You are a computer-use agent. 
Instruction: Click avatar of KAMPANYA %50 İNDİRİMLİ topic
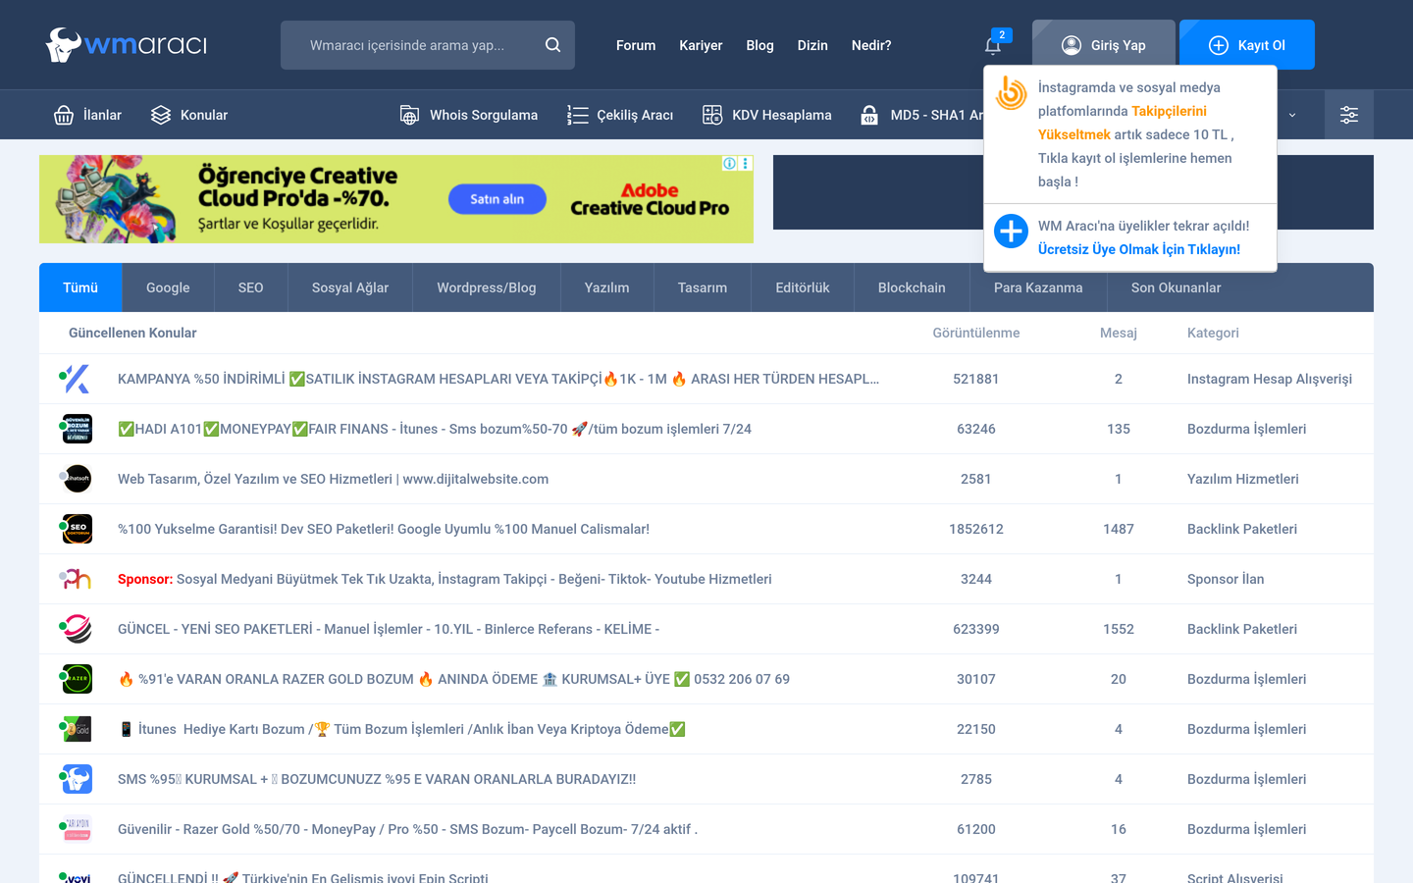pos(76,379)
